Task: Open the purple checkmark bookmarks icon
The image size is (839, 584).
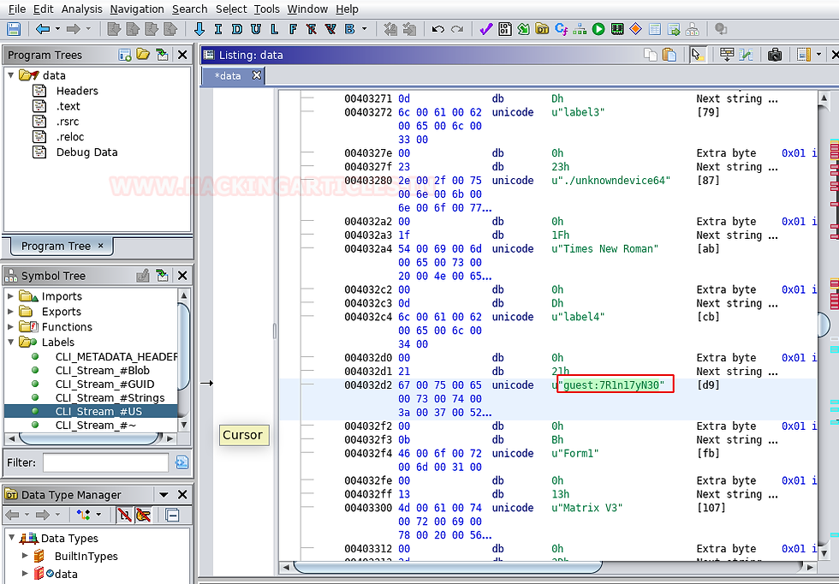Action: click(486, 29)
